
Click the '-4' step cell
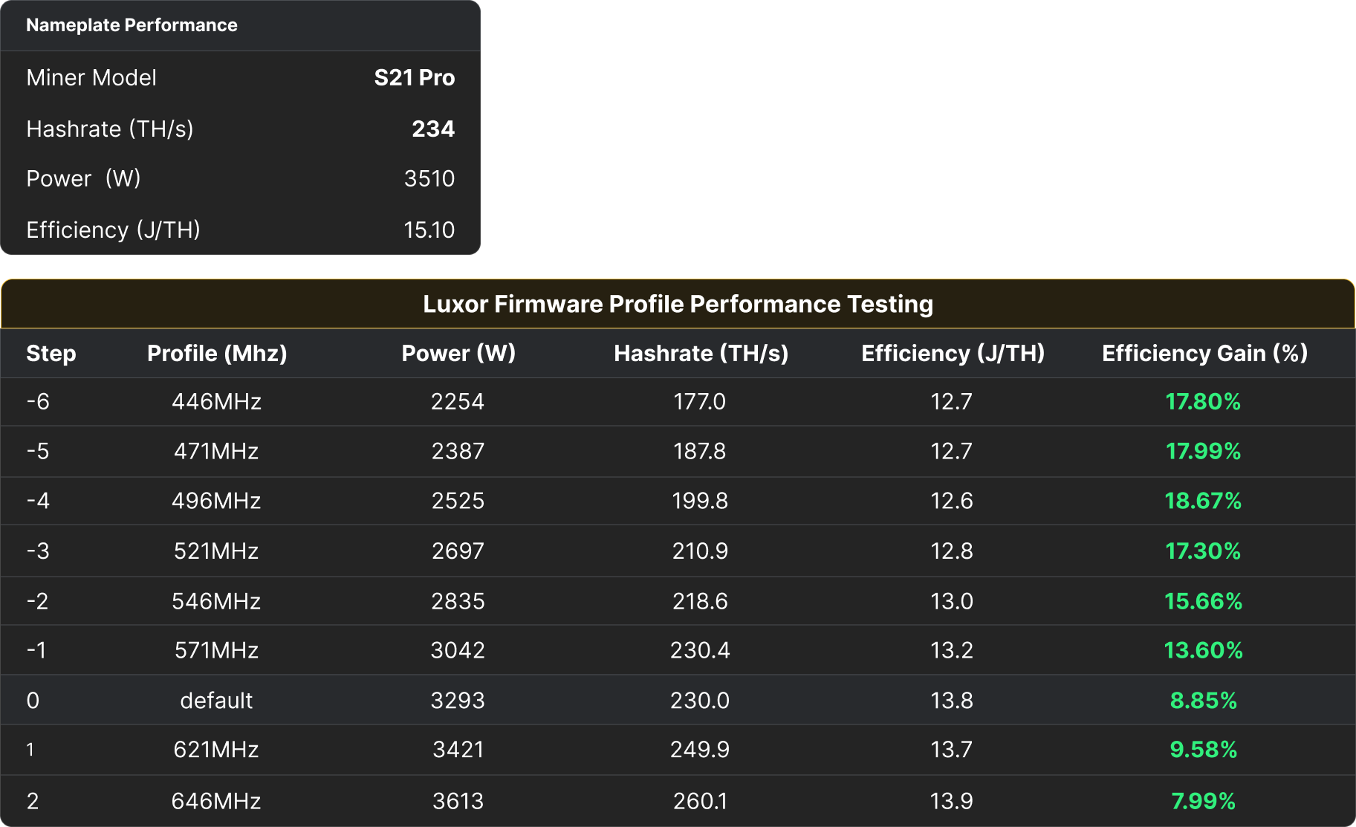38,501
